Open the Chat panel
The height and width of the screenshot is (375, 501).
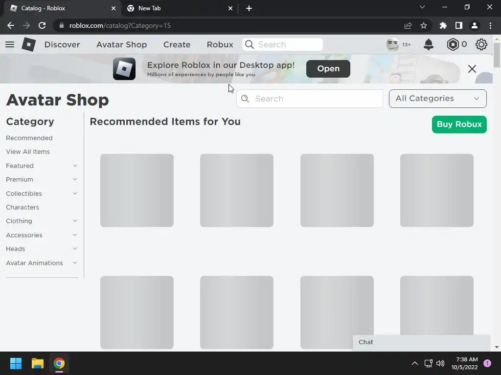pyautogui.click(x=421, y=342)
